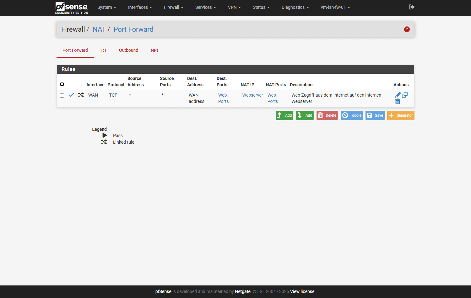Click the enabled checkmark on WAN rule
Screen dimensions: 471x298
[71, 95]
